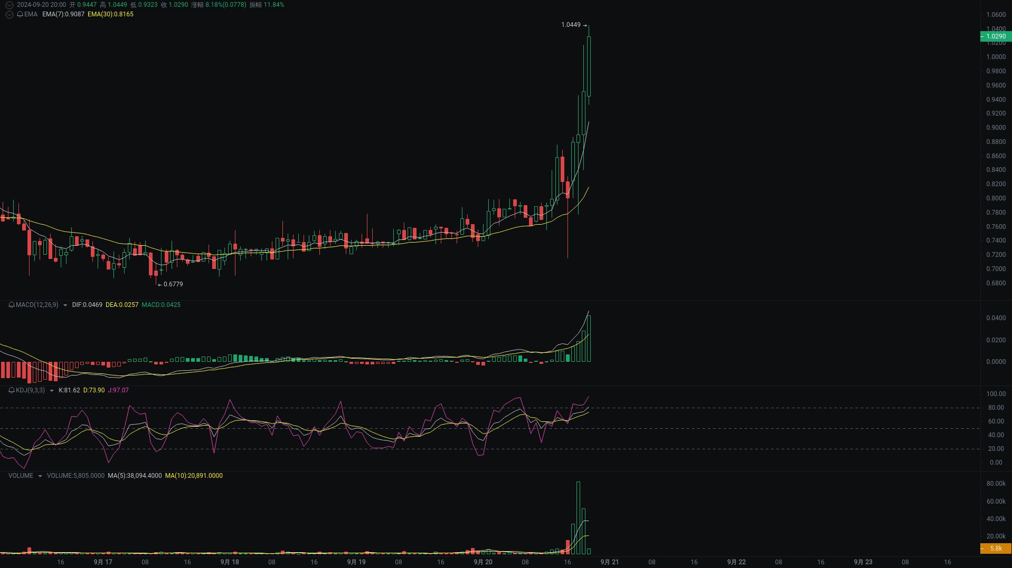Open the MACD indicator dropdown arrow
The image size is (1012, 568).
[64, 305]
